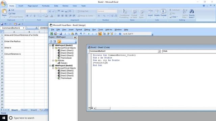The height and width of the screenshot is (121, 216).
Task: Switch to Full Module View in code window
Action: tap(92, 108)
